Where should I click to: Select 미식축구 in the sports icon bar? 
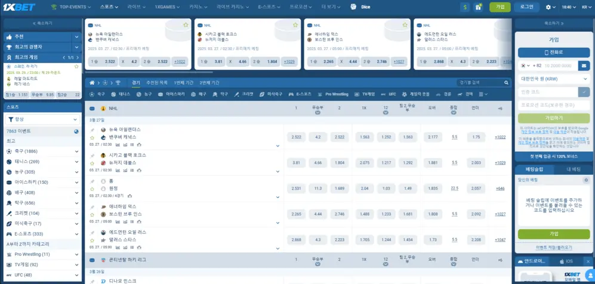coord(272,94)
